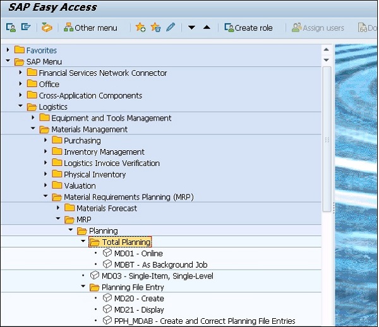Click the Create role button

[x=248, y=28]
